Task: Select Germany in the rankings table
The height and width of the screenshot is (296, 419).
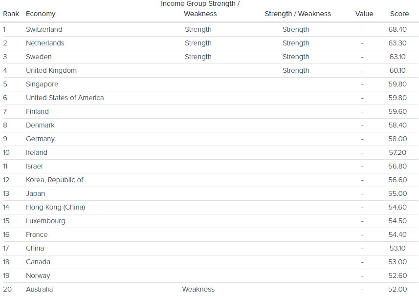Action: [x=40, y=139]
